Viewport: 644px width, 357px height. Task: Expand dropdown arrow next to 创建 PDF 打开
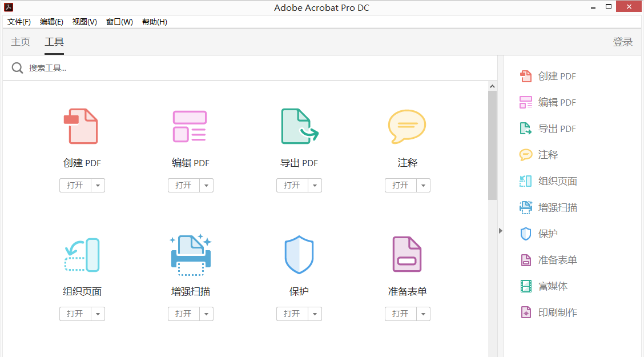tap(98, 185)
